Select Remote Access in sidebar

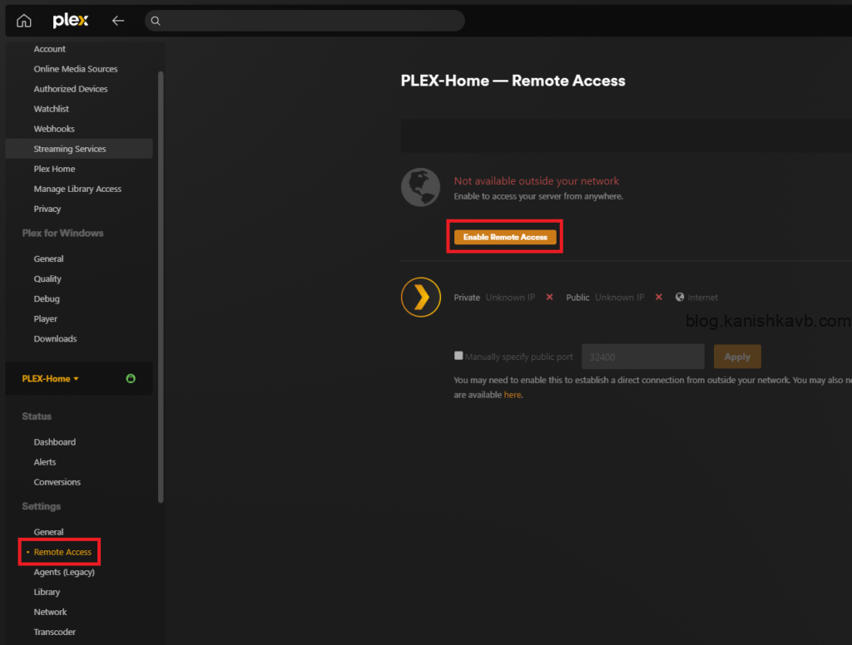click(62, 552)
